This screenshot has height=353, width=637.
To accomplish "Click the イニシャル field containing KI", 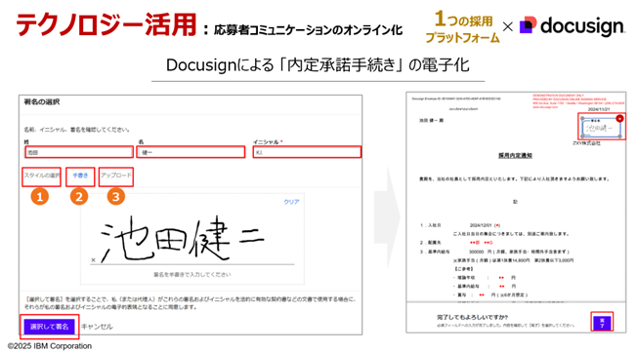I will pyautogui.click(x=307, y=152).
